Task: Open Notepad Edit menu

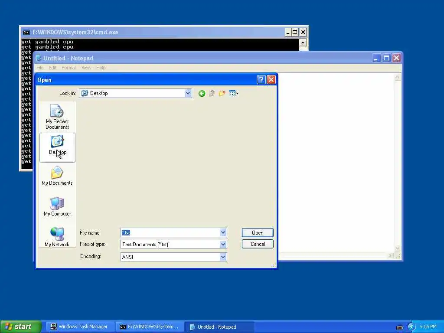Action: pyautogui.click(x=52, y=68)
